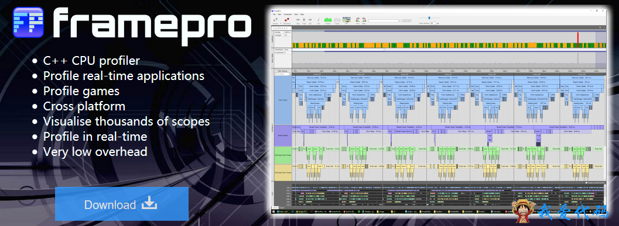This screenshot has height=226, width=619.
Task: Open the File menu in FramePro
Action: (274, 14)
